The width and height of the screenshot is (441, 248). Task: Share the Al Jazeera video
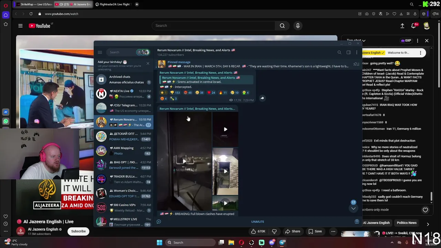click(x=292, y=231)
